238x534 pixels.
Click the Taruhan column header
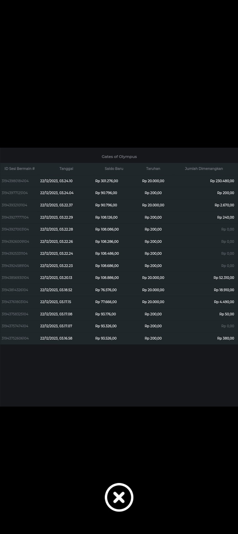pos(153,169)
